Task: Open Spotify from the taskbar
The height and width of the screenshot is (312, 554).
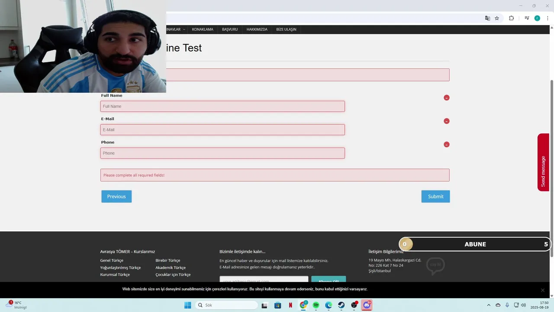Action: coord(316,305)
